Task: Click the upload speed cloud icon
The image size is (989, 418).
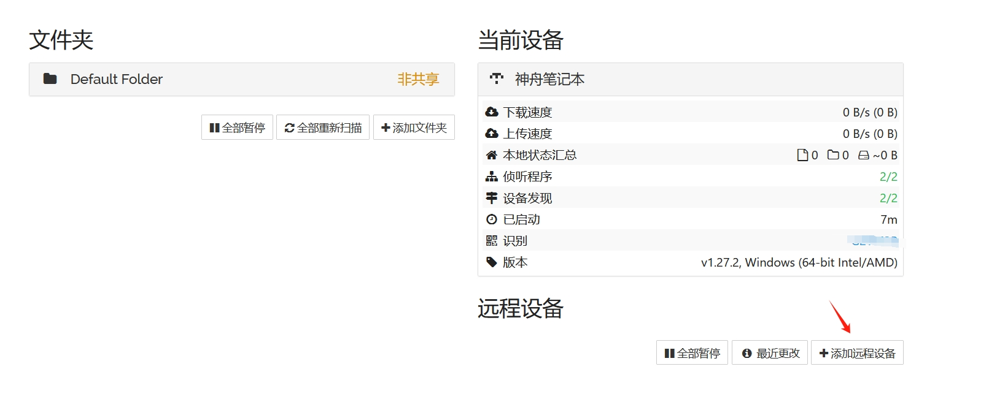Action: (x=492, y=134)
